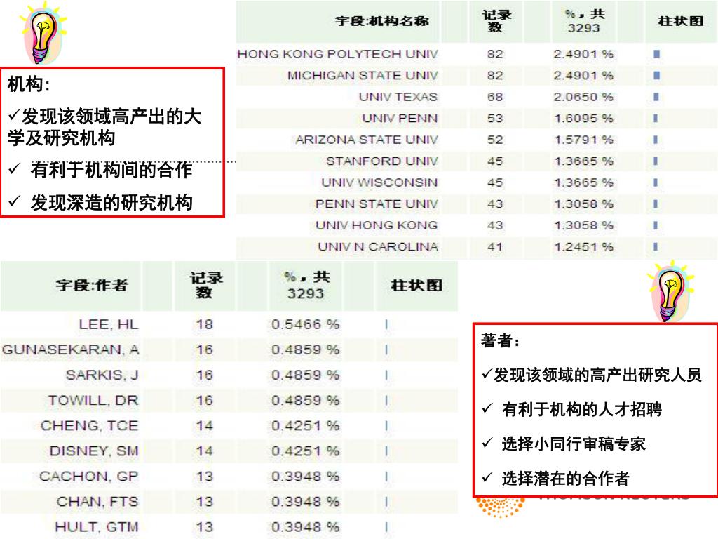718x539 pixels.
Task: Click the text 发现该领域高产出的大学及研究机构
Action: [105, 128]
